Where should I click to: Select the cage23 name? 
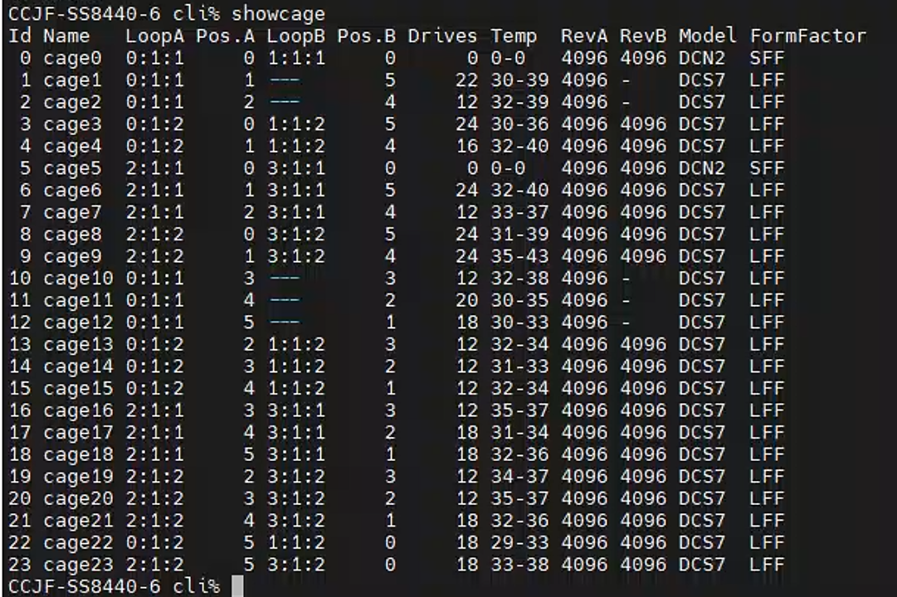(78, 565)
